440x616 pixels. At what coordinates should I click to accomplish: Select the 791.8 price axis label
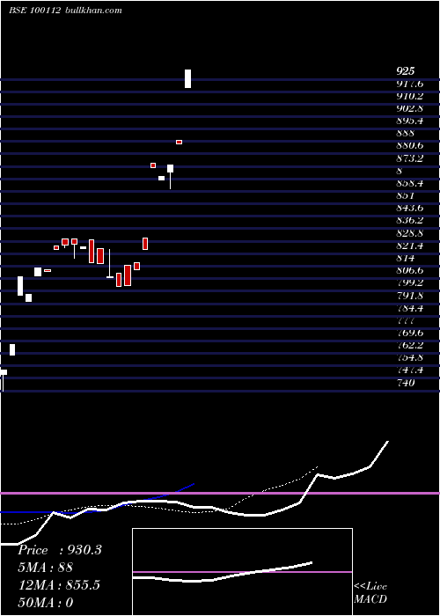point(410,296)
